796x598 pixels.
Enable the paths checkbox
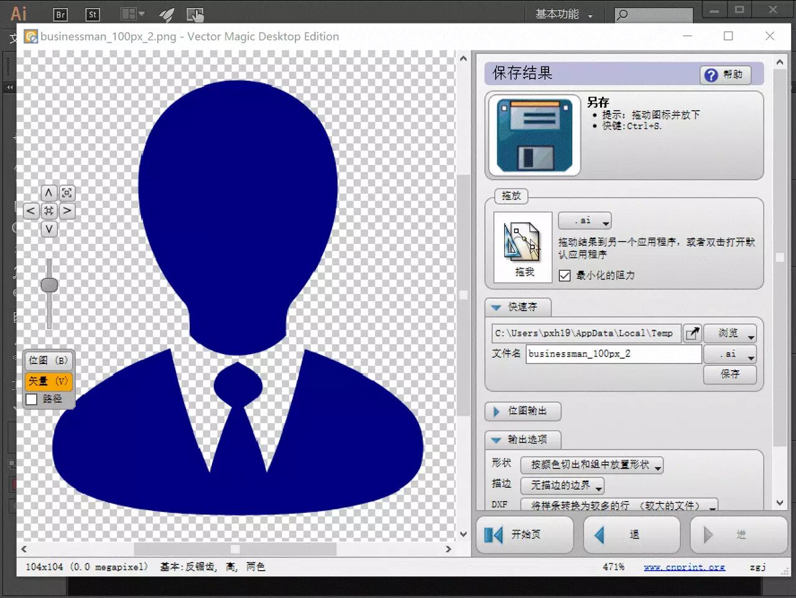click(x=32, y=399)
